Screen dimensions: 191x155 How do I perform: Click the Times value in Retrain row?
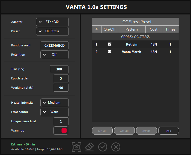171,44
